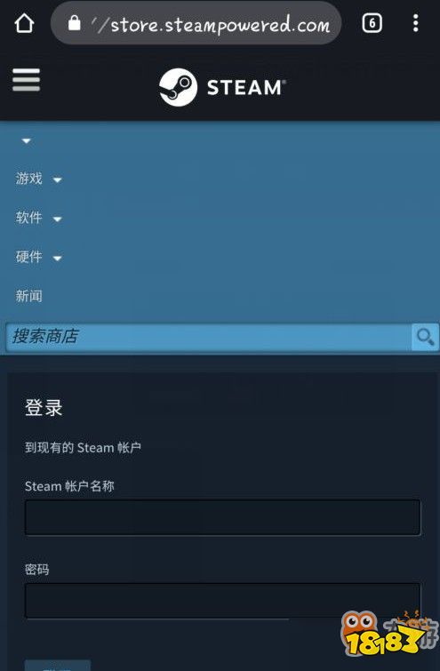This screenshot has width=440, height=671.
Task: Open the 游戏 menu item
Action: click(28, 178)
